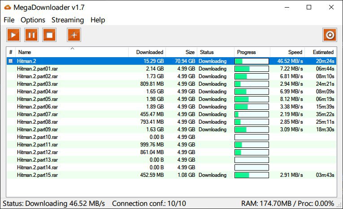Pause downloads with the orange pause button

pos(31,35)
